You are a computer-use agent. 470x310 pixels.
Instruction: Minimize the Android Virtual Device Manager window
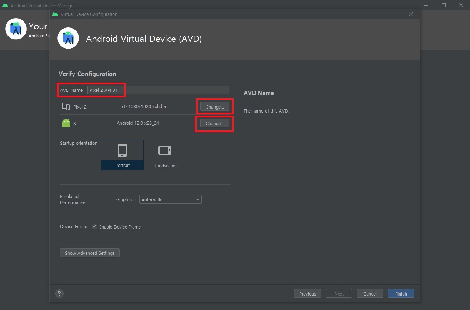[x=427, y=5]
